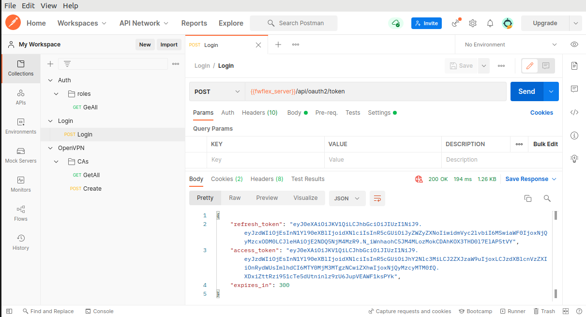The width and height of the screenshot is (586, 317).
Task: Change the JSON response format dropdown
Action: 347,198
